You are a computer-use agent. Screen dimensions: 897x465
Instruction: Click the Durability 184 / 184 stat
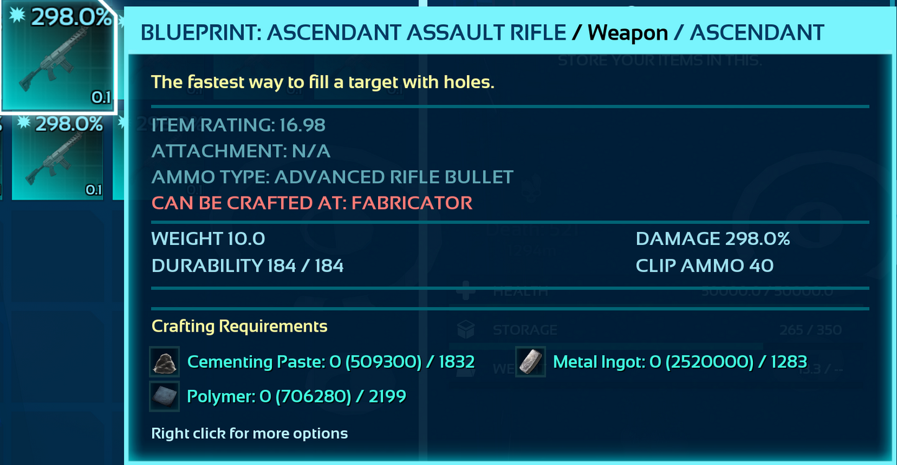click(247, 266)
